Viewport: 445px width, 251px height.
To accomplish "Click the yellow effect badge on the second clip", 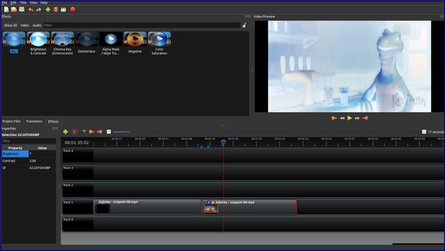I will click(213, 202).
